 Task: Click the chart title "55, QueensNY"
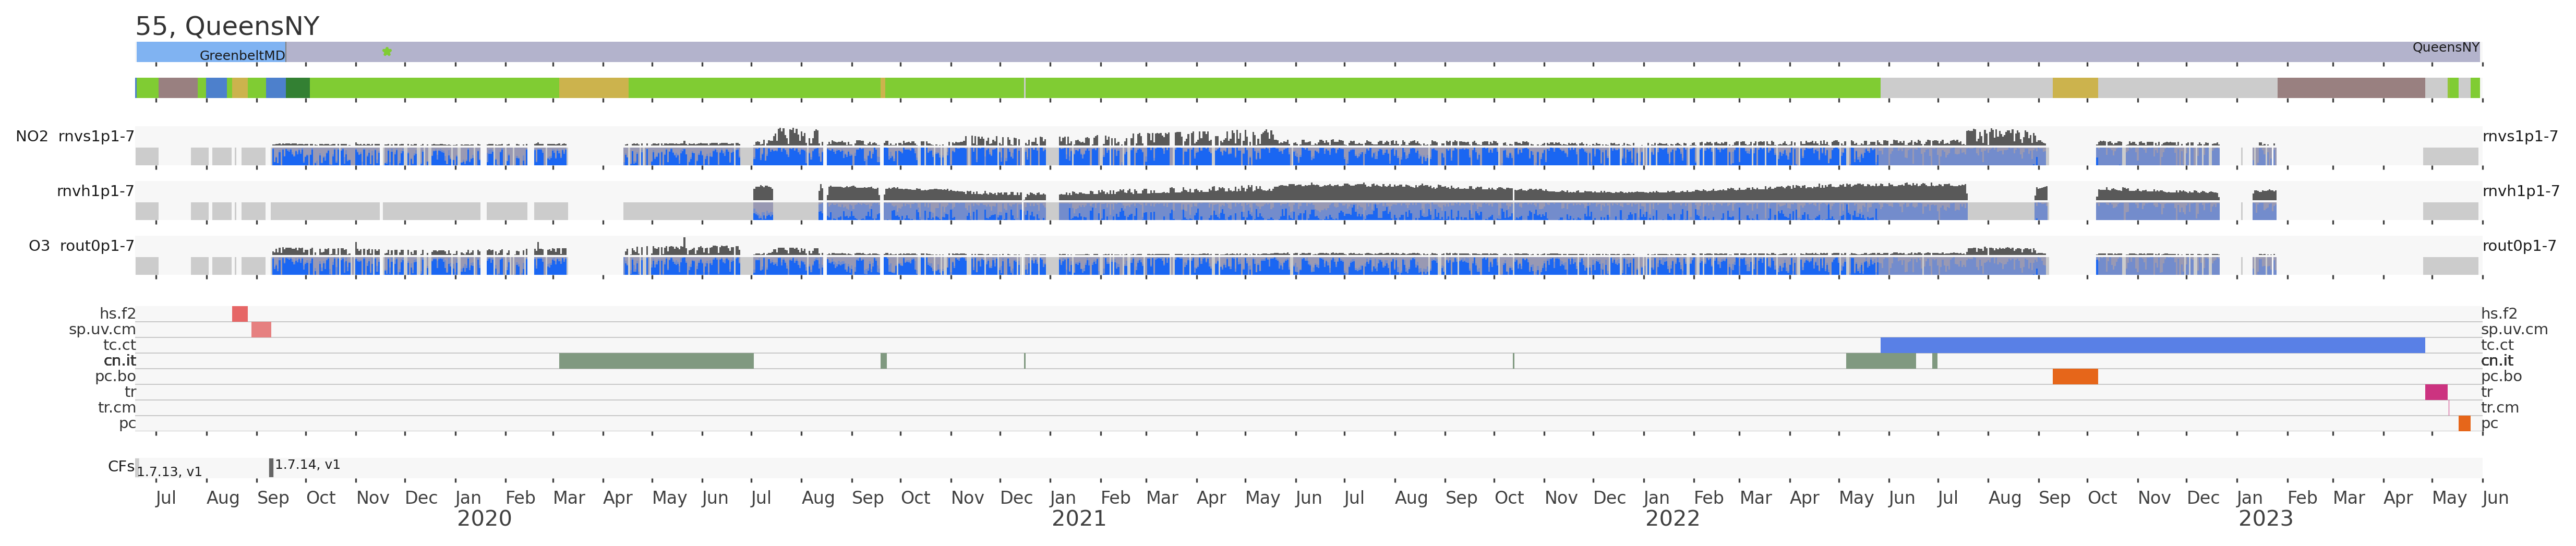coord(227,26)
